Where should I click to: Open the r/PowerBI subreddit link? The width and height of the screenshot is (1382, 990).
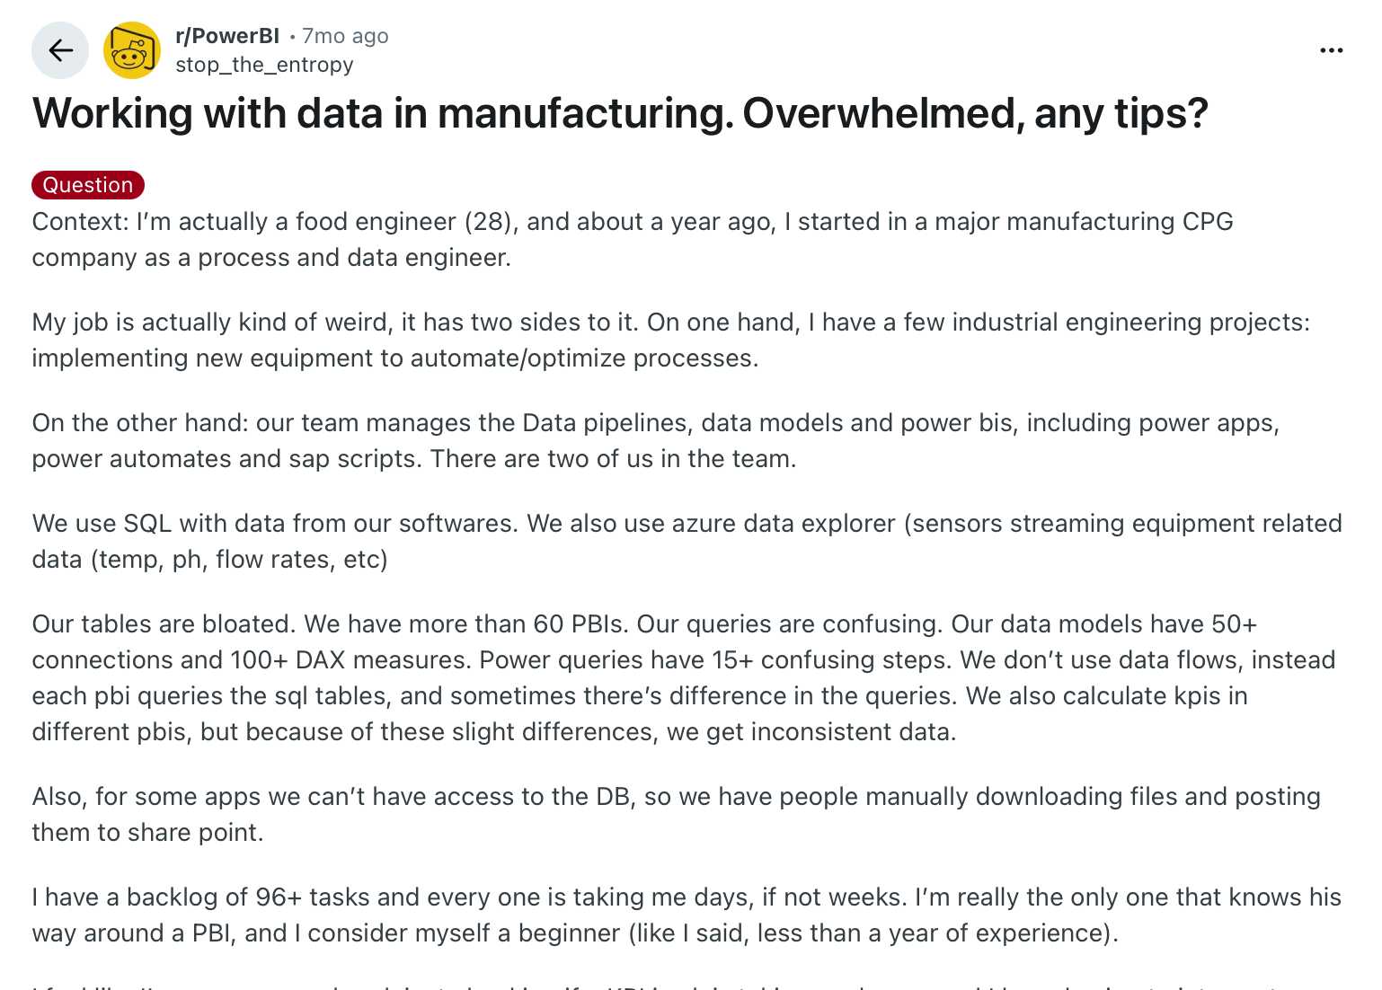[227, 36]
